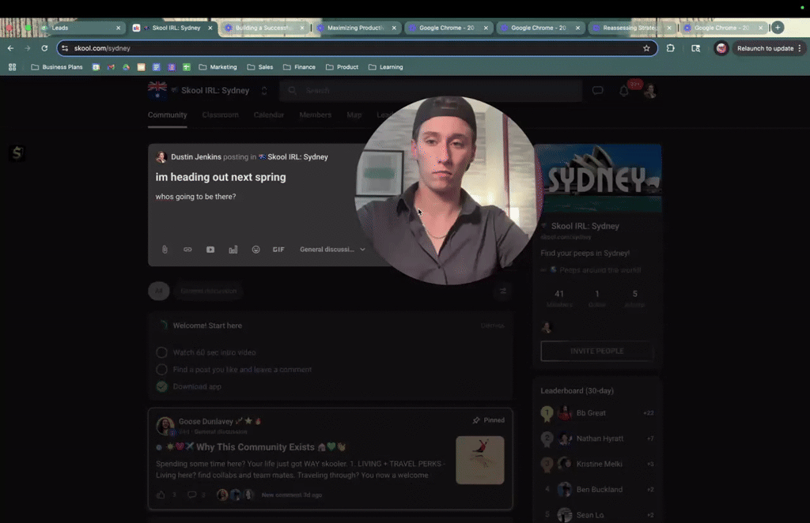Image resolution: width=810 pixels, height=523 pixels.
Task: Open the Chrome three-dot menu
Action: point(800,48)
